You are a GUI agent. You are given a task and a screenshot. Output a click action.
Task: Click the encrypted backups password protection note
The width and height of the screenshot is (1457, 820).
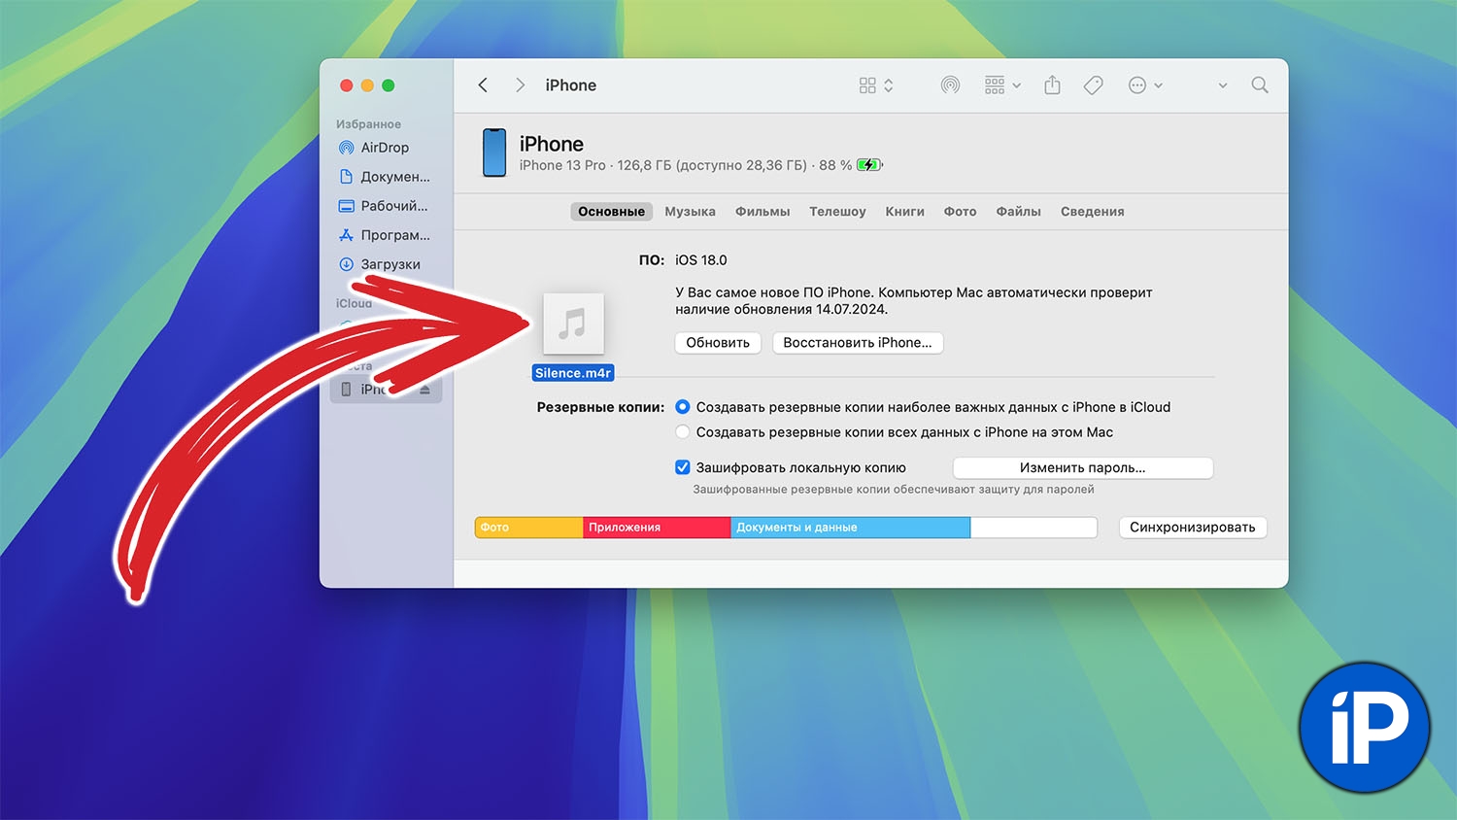(894, 490)
